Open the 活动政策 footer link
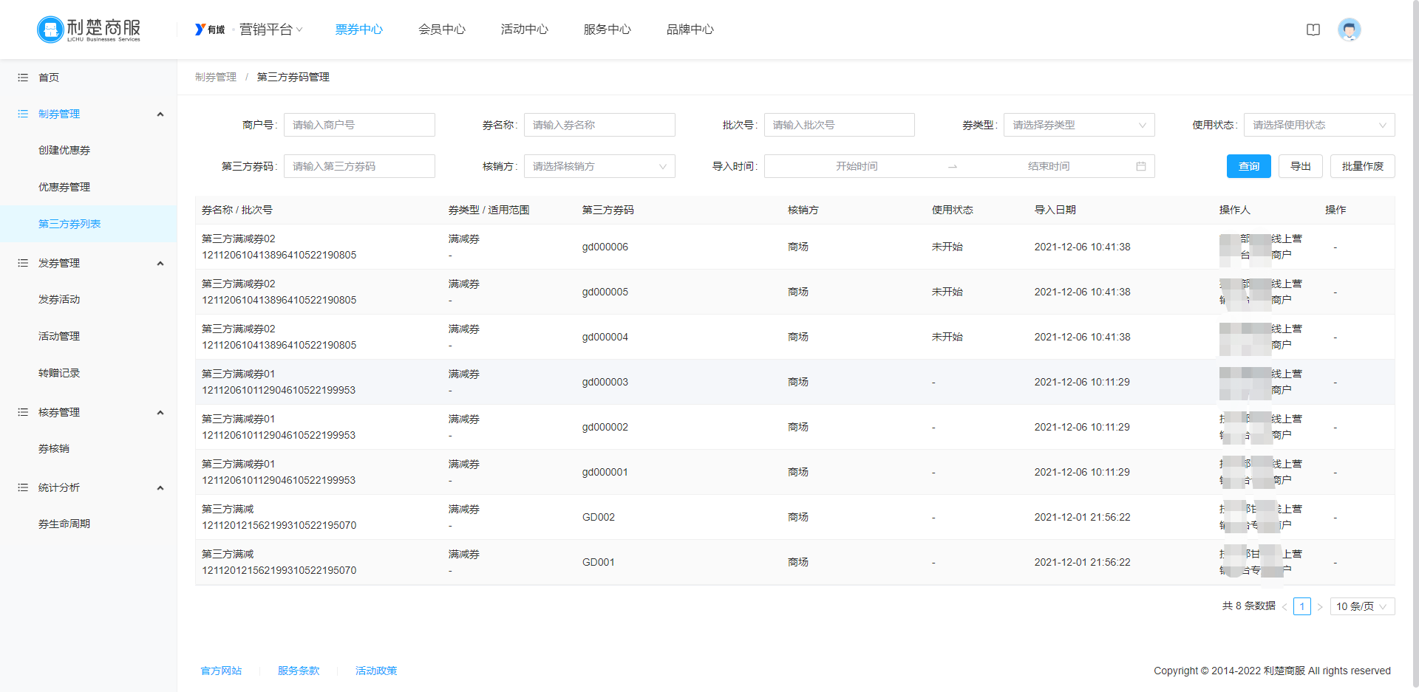 (376, 671)
